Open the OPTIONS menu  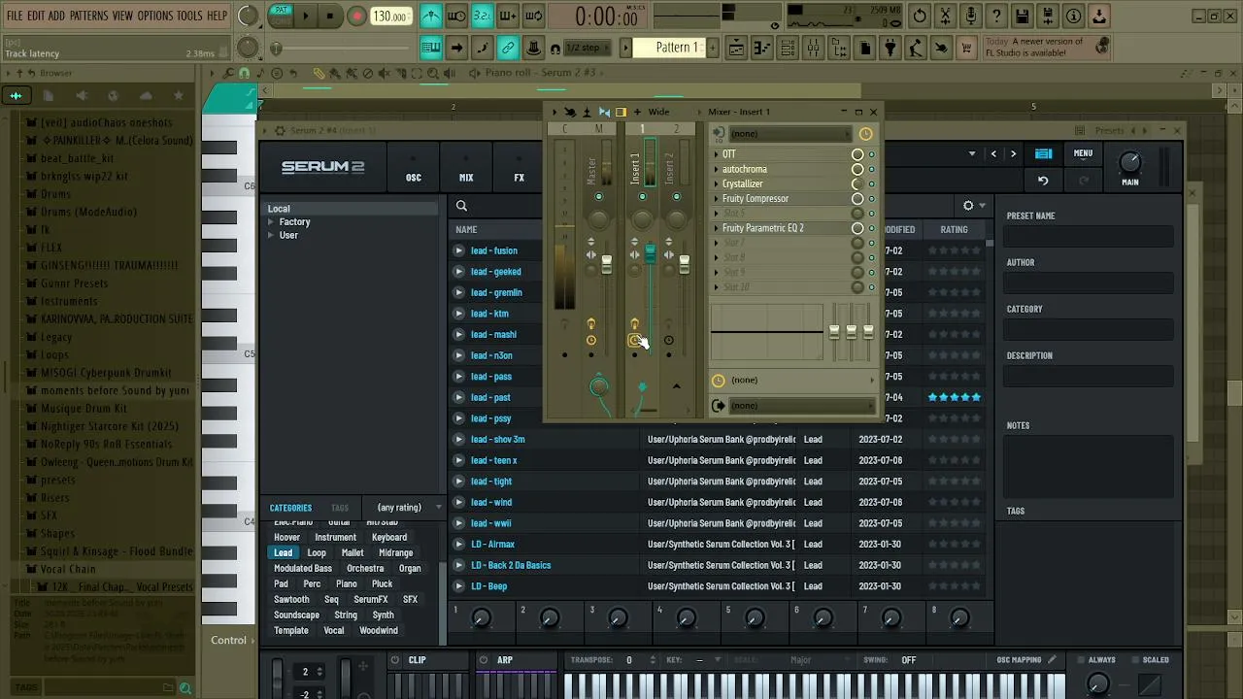point(154,16)
